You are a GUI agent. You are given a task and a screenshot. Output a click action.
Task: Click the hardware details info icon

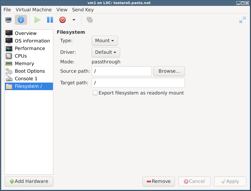pyautogui.click(x=21, y=20)
